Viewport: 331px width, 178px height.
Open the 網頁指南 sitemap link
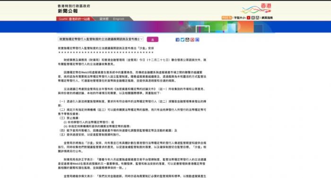tap(267, 18)
